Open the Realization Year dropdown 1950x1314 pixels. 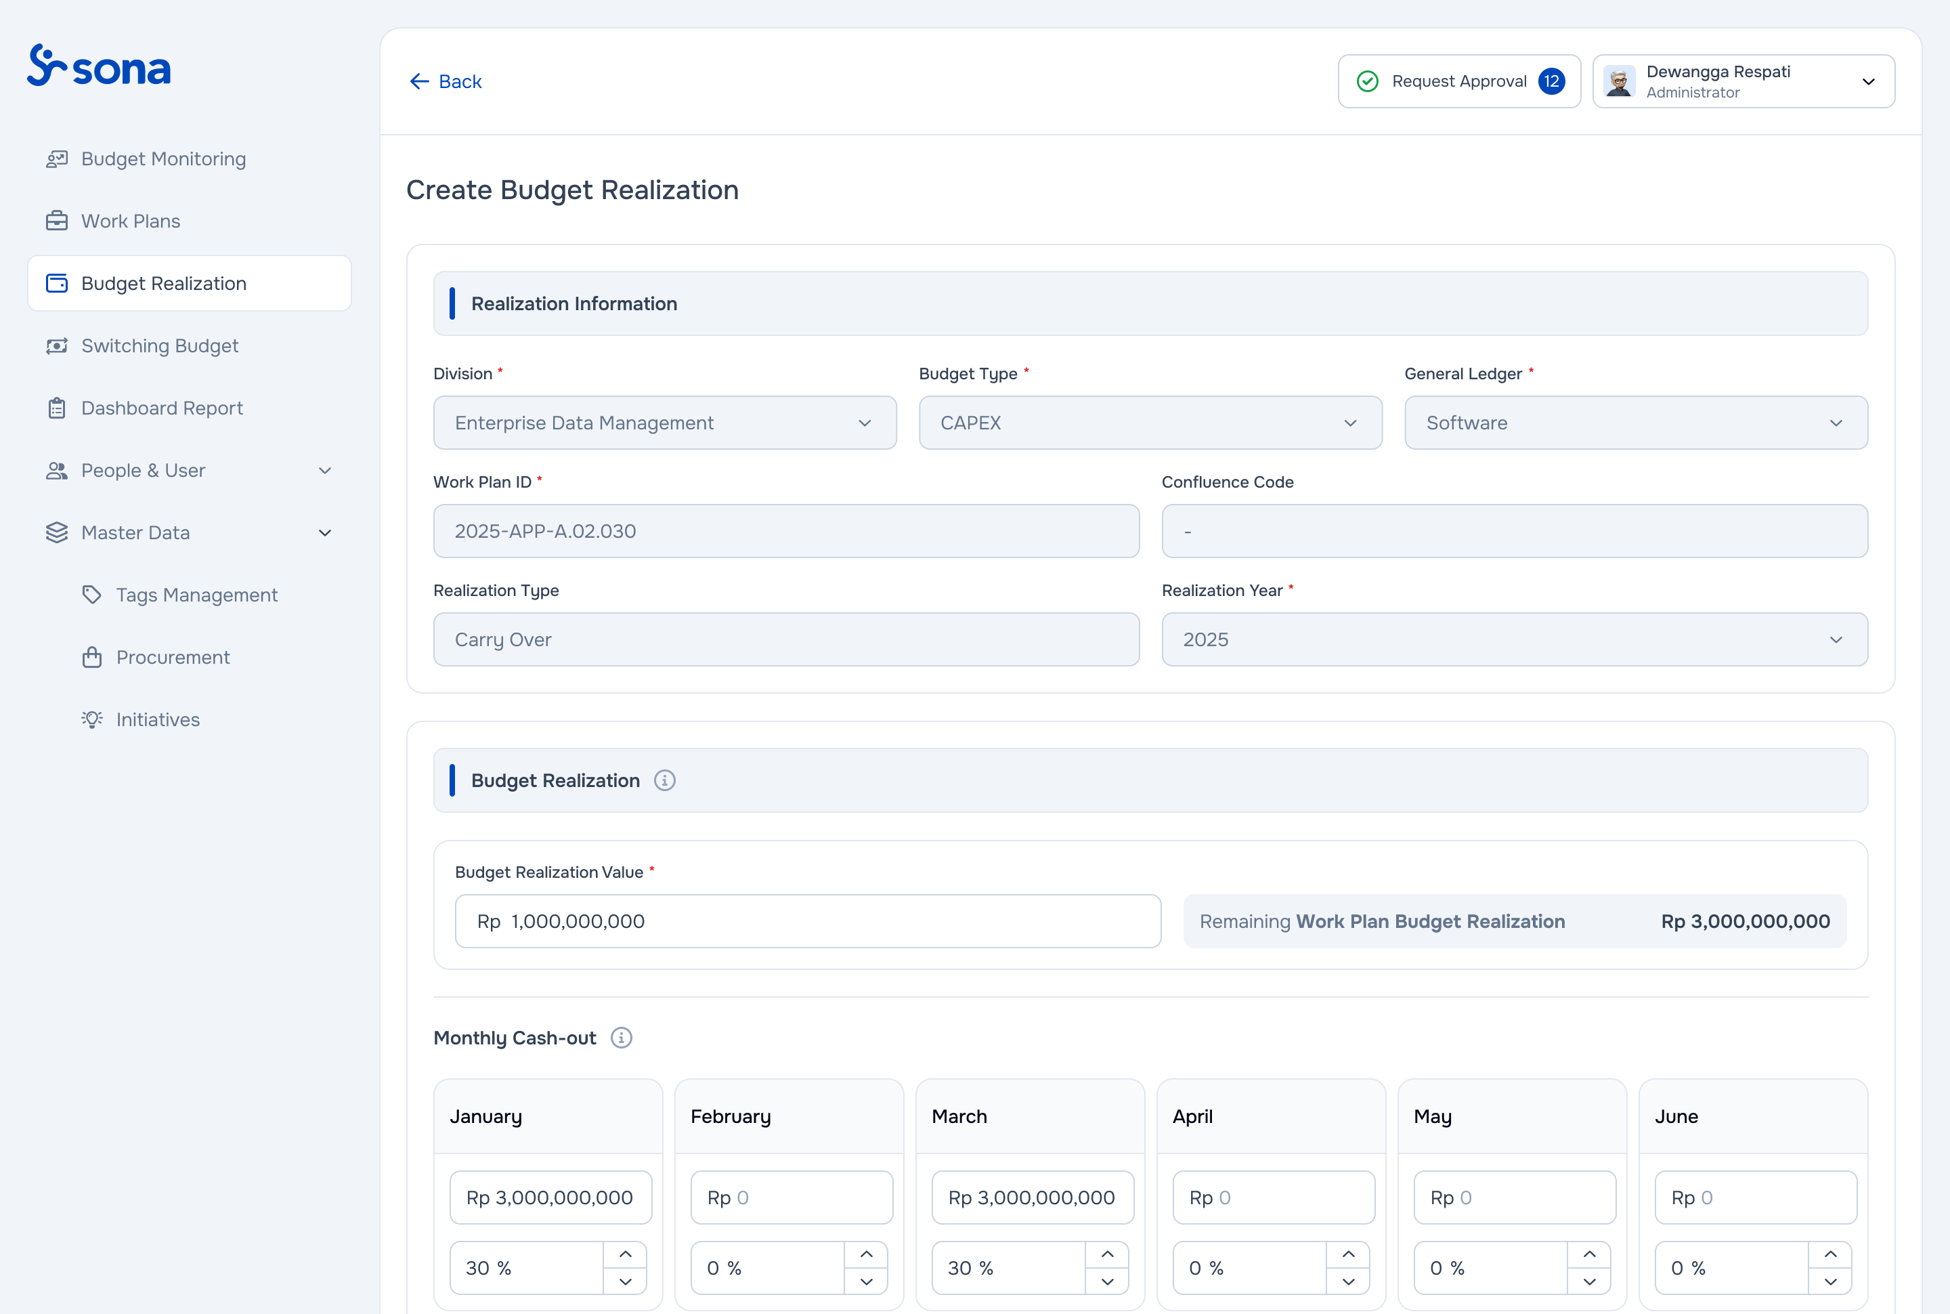point(1515,640)
